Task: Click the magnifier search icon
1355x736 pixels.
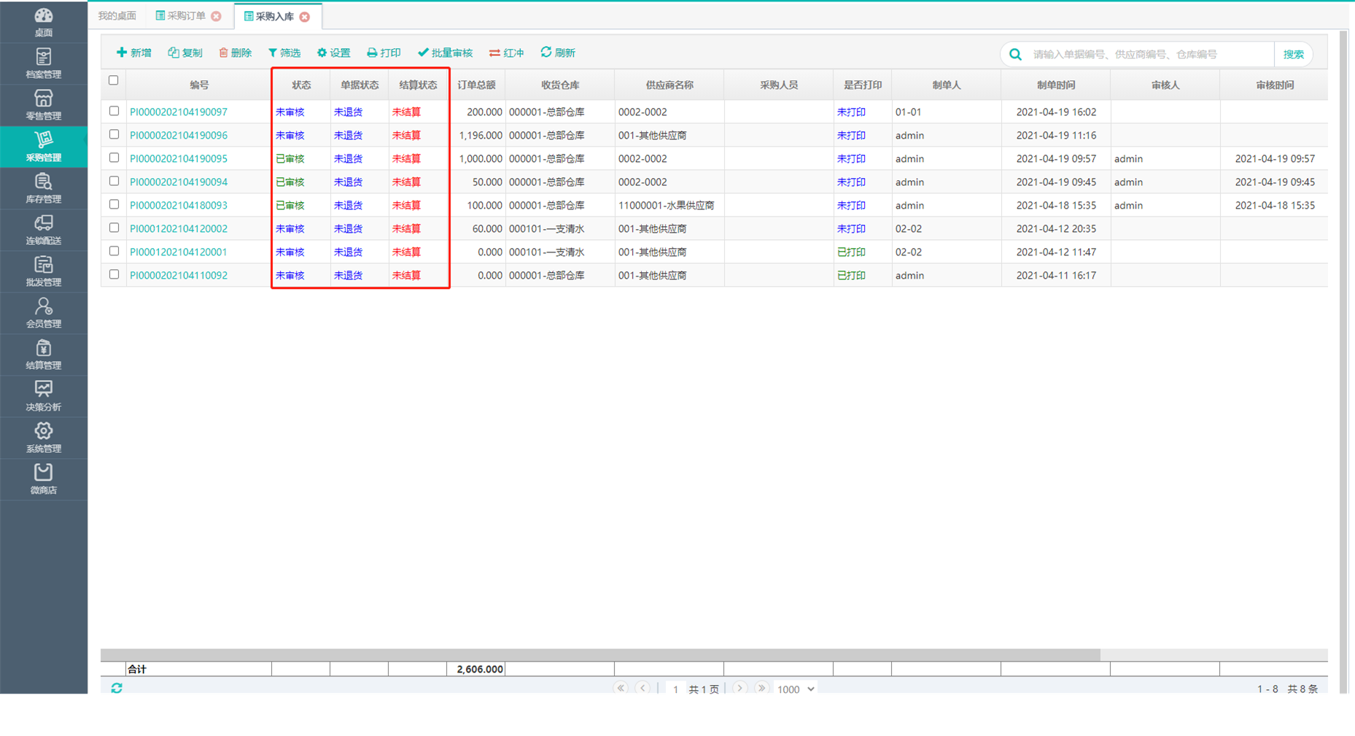Action: click(x=1015, y=54)
